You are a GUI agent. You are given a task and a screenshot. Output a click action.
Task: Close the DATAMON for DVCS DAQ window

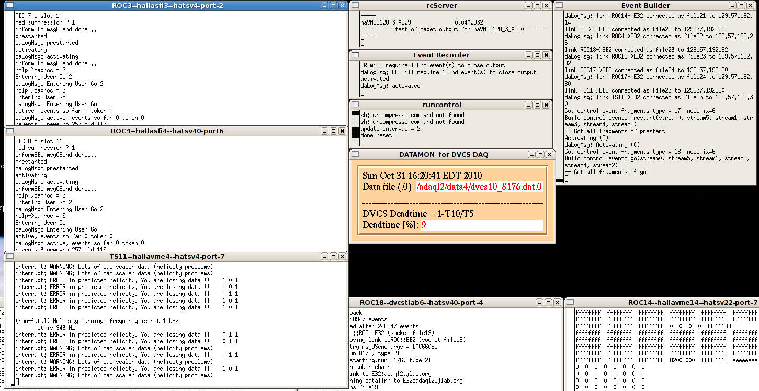(549, 154)
